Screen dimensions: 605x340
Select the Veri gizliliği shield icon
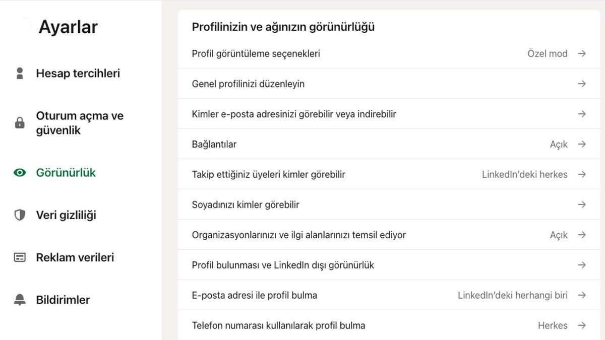click(19, 215)
